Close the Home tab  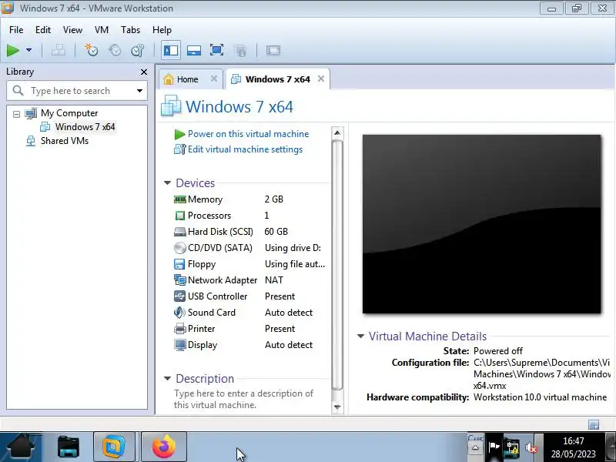pyautogui.click(x=214, y=79)
